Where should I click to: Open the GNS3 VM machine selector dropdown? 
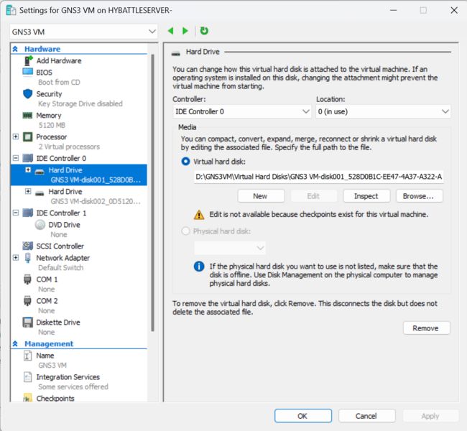[83, 32]
